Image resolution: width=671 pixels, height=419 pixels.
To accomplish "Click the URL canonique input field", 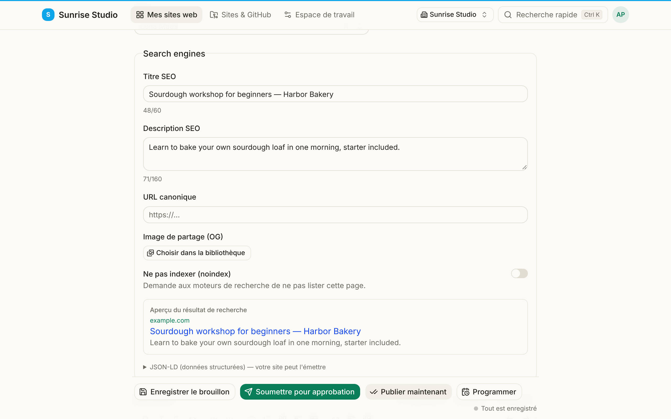I will point(335,215).
